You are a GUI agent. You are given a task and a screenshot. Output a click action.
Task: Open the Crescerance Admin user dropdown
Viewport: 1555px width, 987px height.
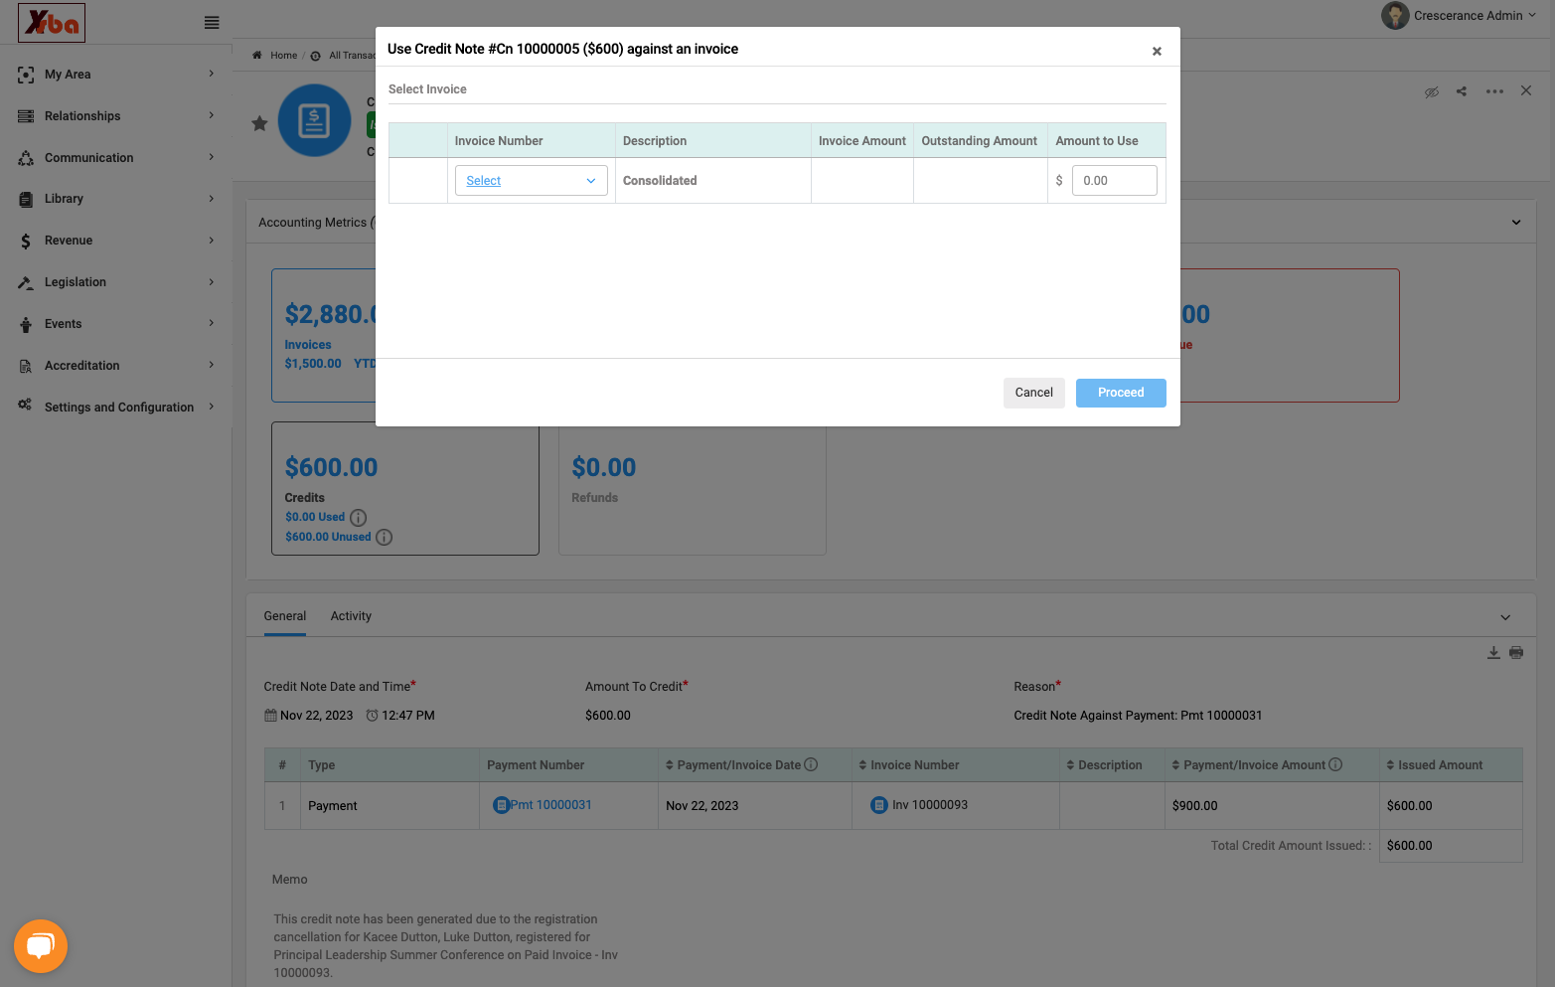1476,16
